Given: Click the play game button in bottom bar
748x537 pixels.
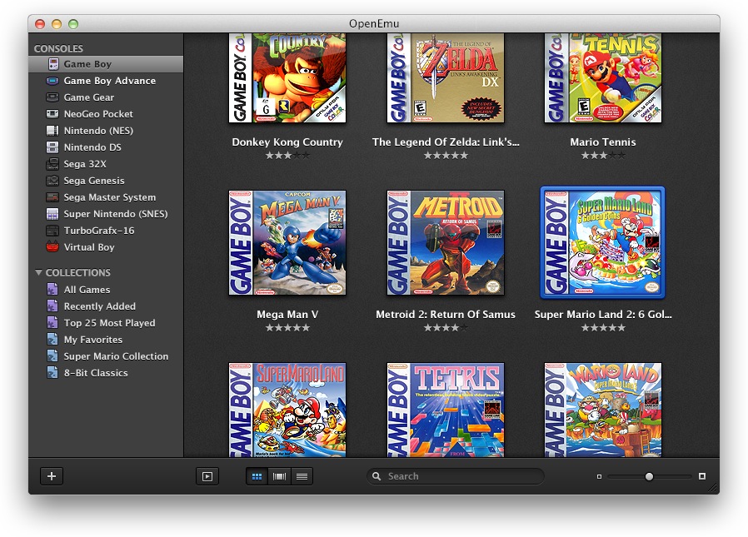Looking at the screenshot, I should [207, 476].
